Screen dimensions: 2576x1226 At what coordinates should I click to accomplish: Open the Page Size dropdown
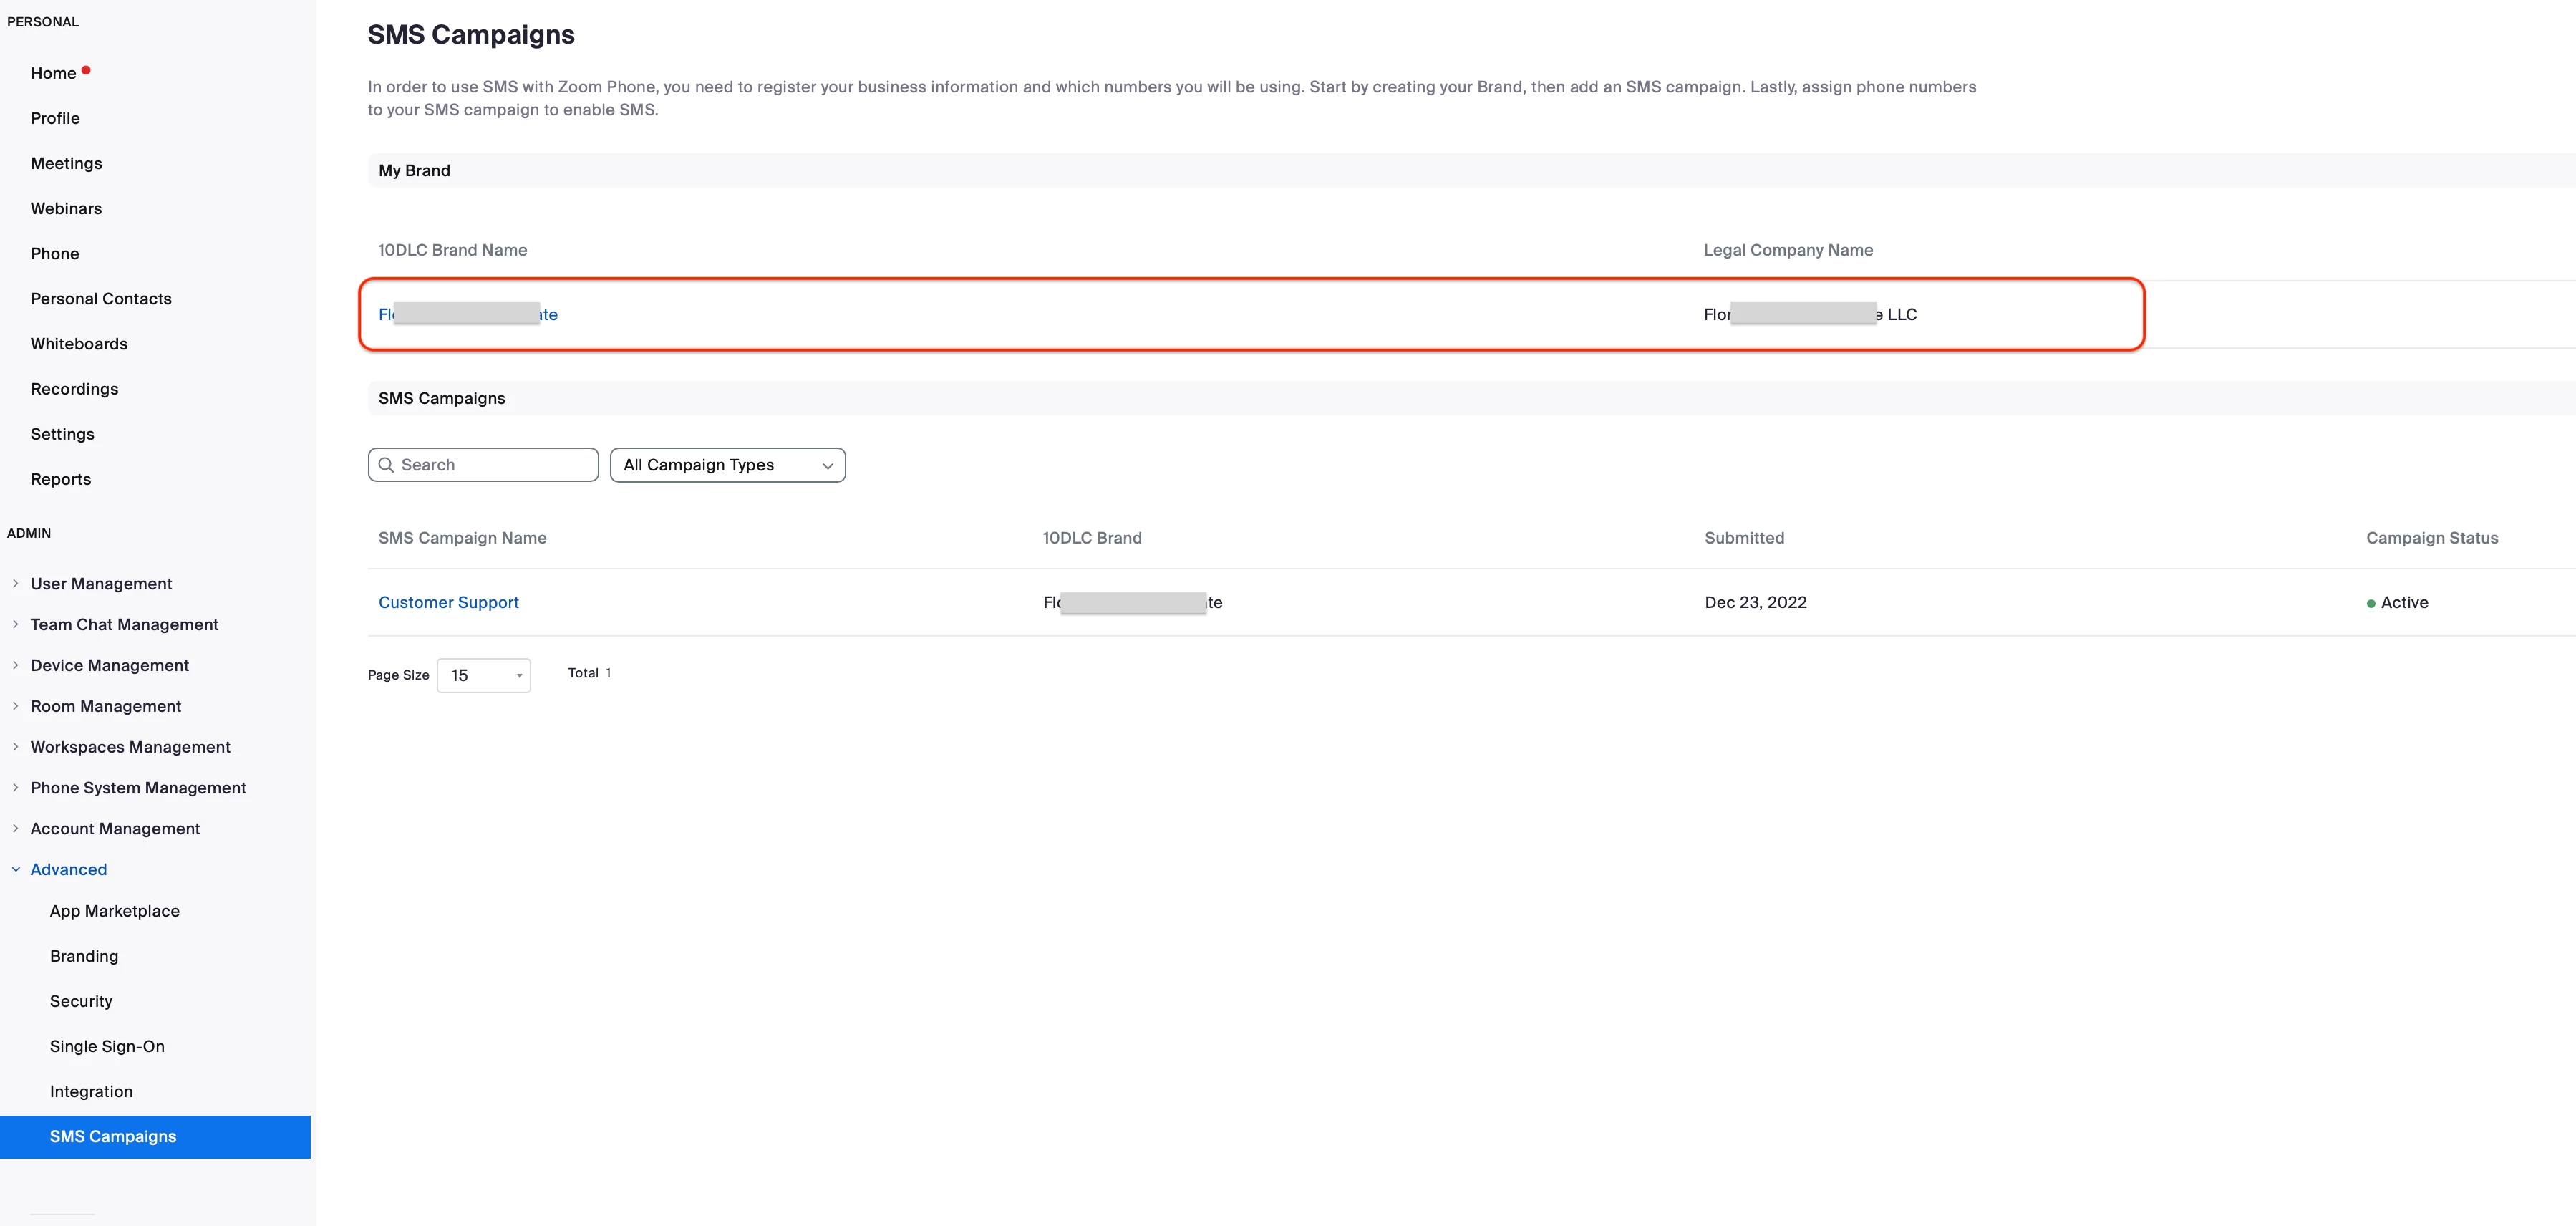(x=484, y=675)
